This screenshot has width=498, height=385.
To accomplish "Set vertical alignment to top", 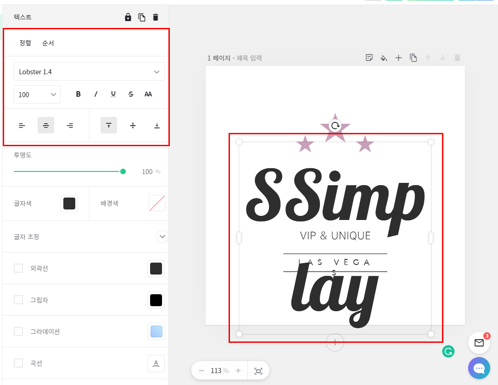I will (109, 125).
